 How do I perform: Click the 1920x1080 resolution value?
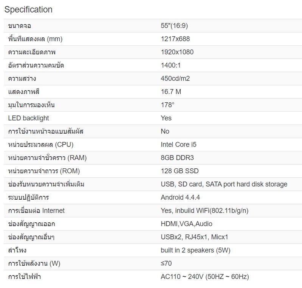coord(177,52)
